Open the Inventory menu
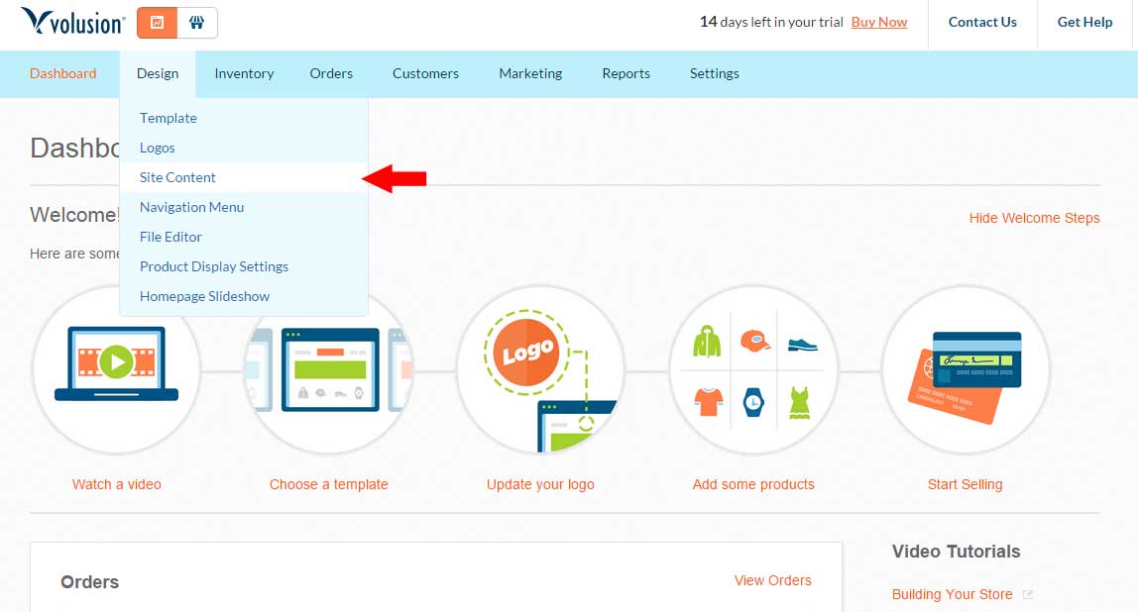Image resolution: width=1138 pixels, height=612 pixels. pyautogui.click(x=244, y=73)
